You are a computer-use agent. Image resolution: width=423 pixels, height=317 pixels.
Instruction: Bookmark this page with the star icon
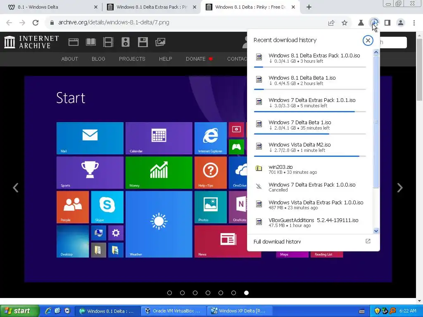point(345,23)
